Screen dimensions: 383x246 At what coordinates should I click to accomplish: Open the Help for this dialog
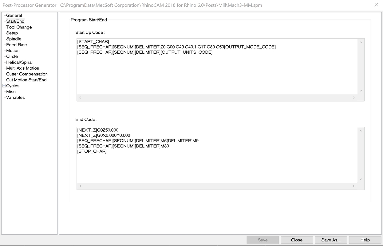[x=365, y=240]
